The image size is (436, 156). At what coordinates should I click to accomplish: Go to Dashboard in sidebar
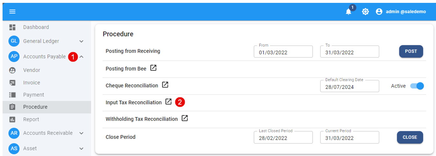(x=36, y=27)
